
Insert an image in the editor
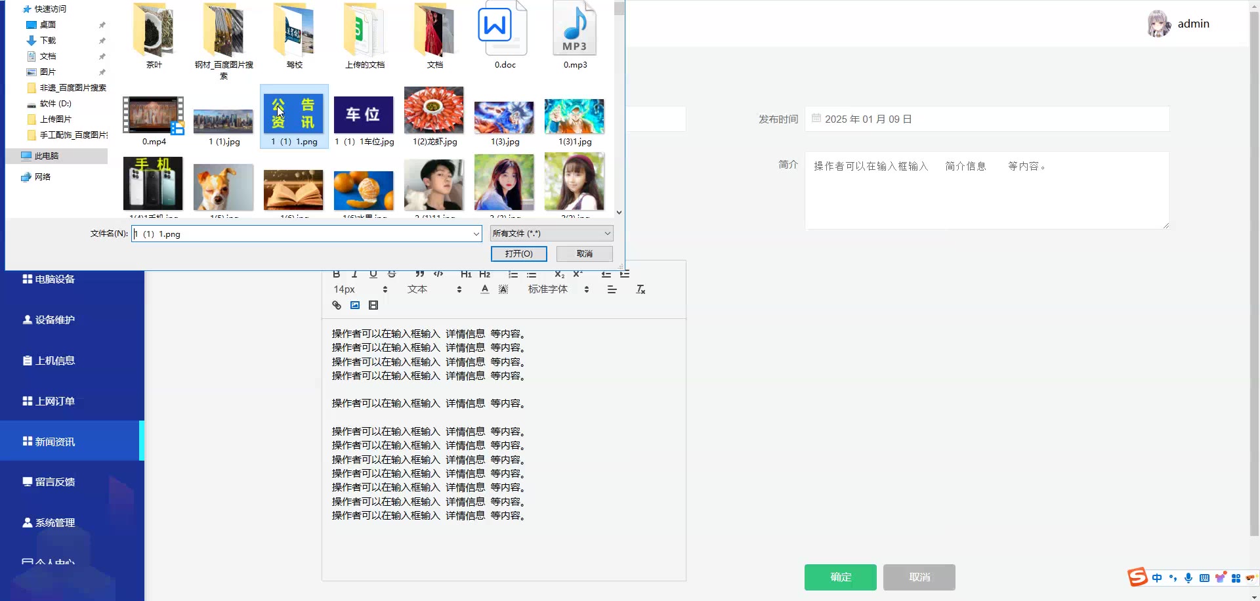355,305
